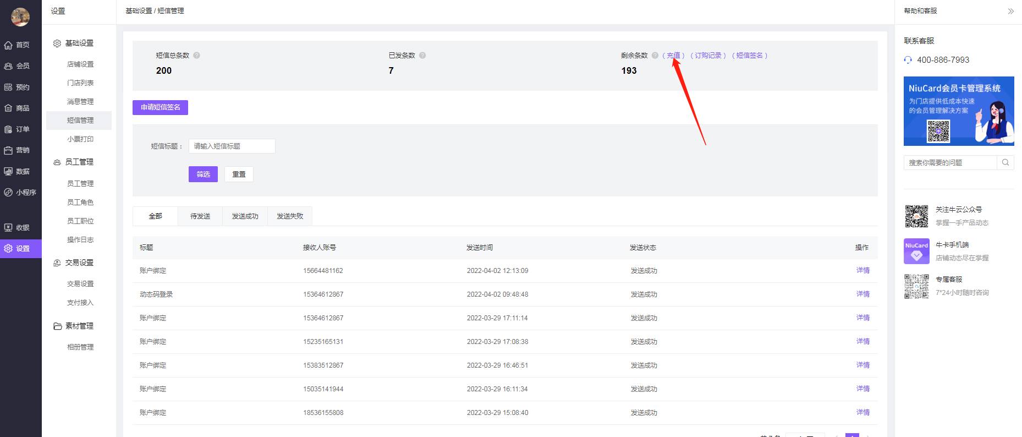Screen dimensions: 1022x437
Task: Open 详情 for 15664481162 row
Action: (x=863, y=271)
